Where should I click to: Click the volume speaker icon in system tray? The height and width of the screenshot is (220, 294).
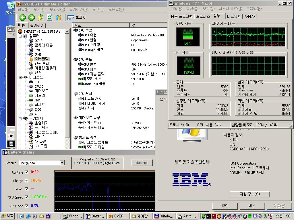pyautogui.click(x=240, y=216)
